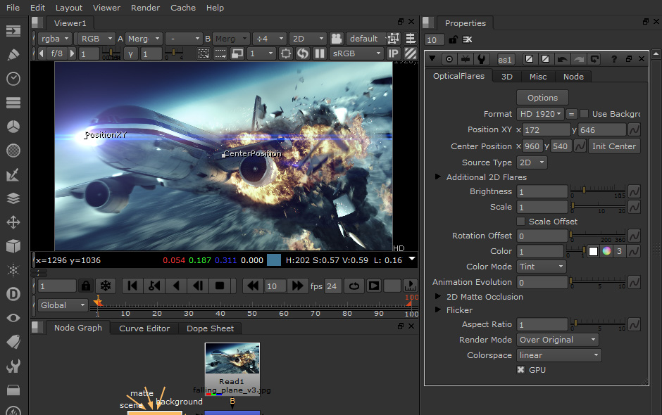Expand the 2D Matte Occlusion section
662x415 pixels.
point(438,297)
